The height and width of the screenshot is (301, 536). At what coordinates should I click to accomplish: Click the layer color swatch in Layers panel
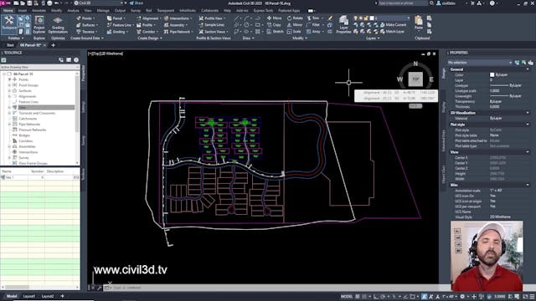pos(372,18)
